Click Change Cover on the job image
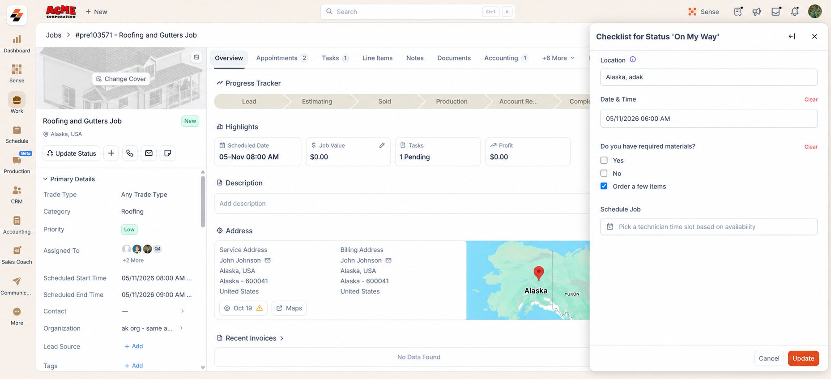Viewport: 831px width, 379px height. pyautogui.click(x=121, y=79)
